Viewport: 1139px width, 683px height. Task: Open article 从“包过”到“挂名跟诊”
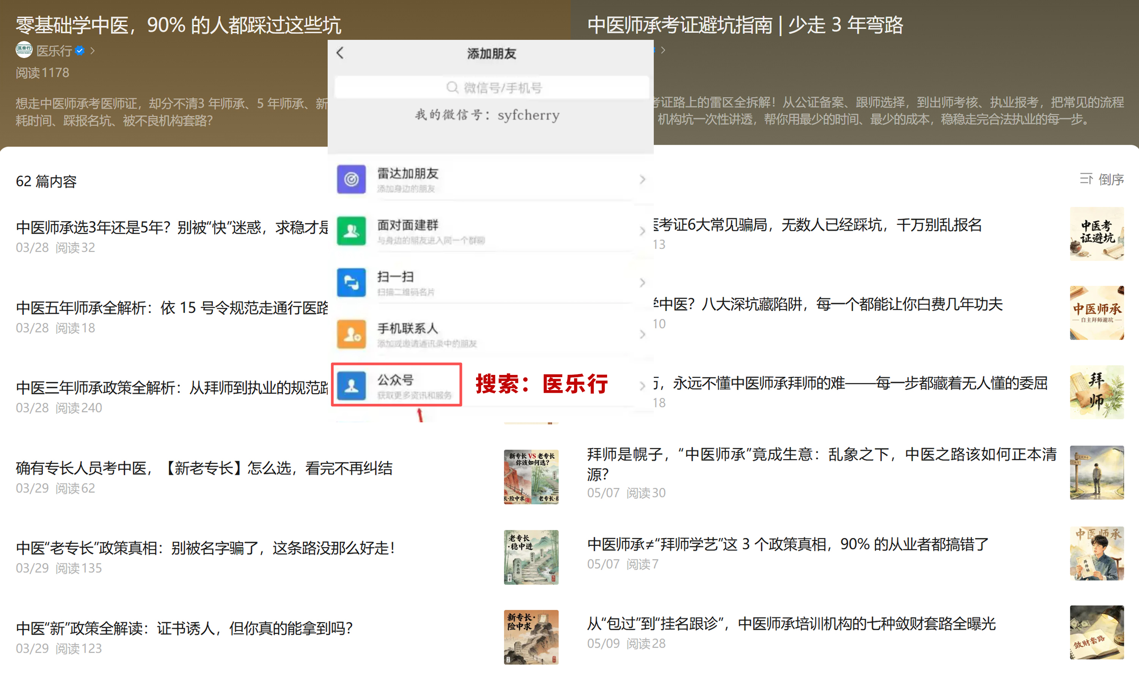791,624
